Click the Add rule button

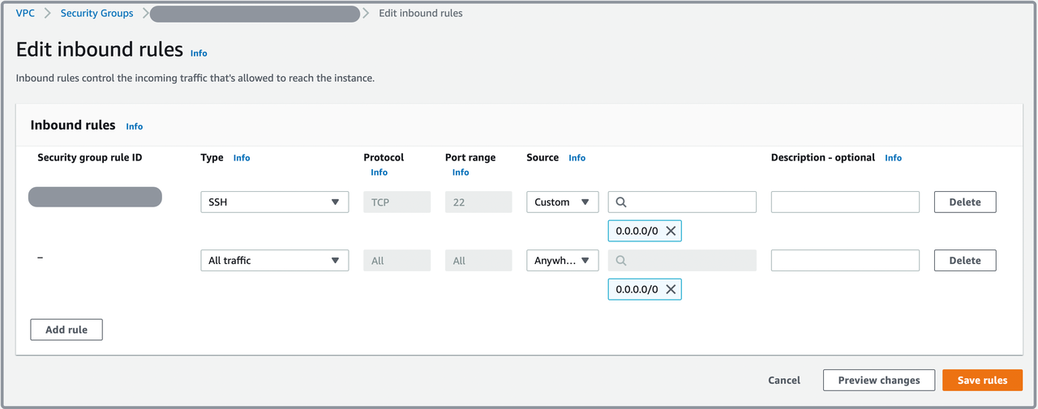(66, 330)
